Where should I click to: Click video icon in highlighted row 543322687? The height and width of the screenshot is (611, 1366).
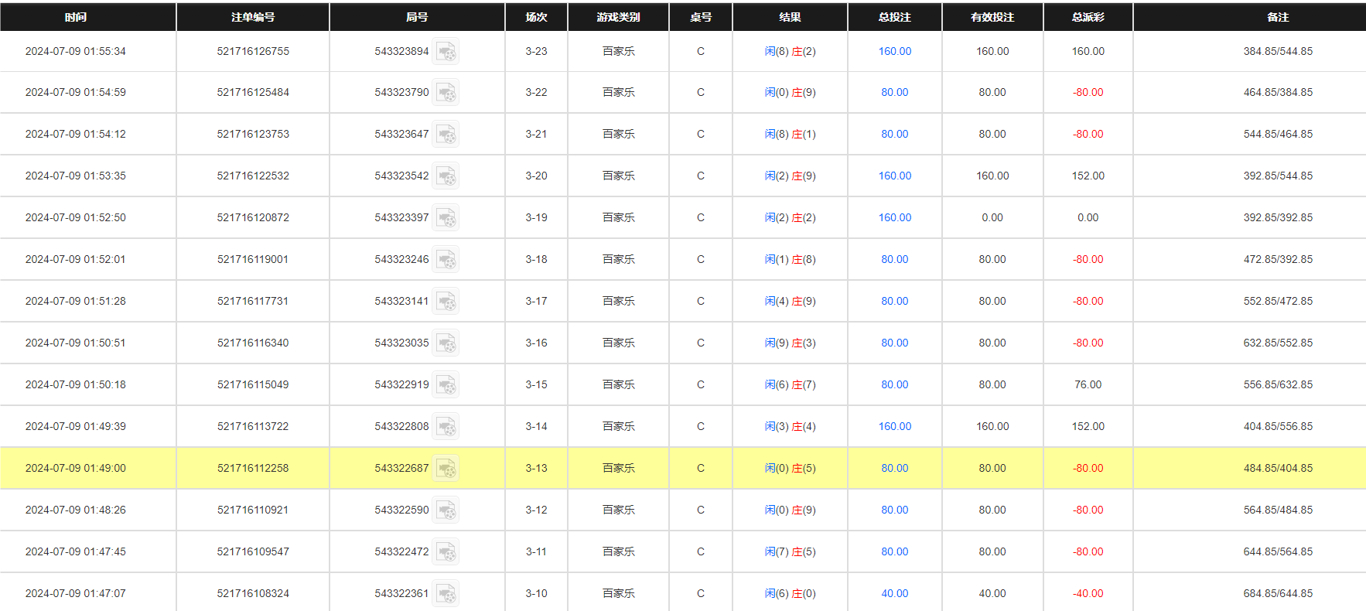tap(446, 469)
